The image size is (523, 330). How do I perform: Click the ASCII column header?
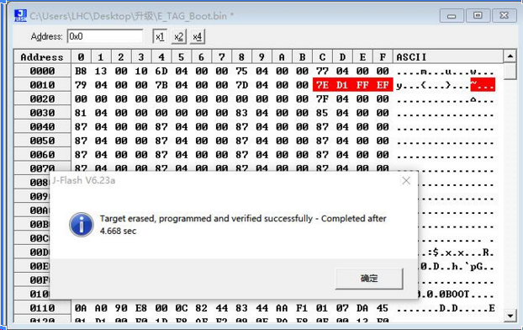(x=447, y=57)
